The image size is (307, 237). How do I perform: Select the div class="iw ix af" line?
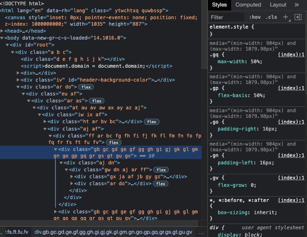click(x=75, y=115)
